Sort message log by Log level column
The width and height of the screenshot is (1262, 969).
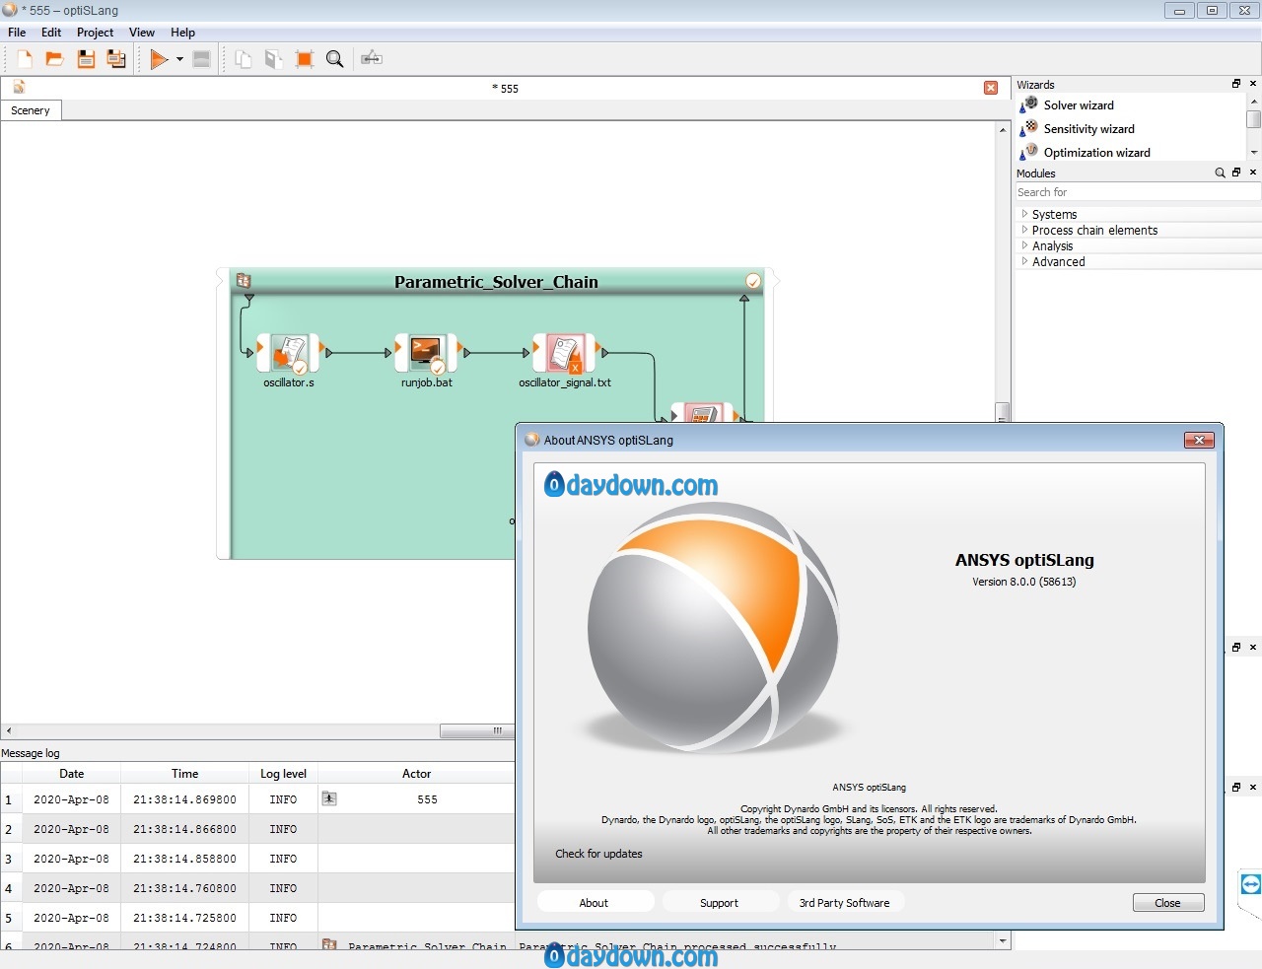point(283,774)
